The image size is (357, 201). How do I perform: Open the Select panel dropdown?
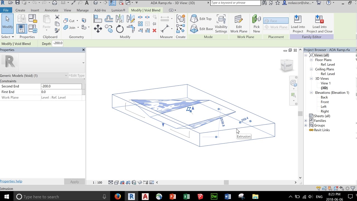pyautogui.click(x=8, y=37)
